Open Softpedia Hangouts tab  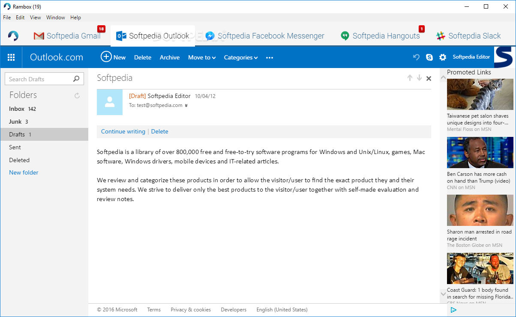[x=380, y=36]
